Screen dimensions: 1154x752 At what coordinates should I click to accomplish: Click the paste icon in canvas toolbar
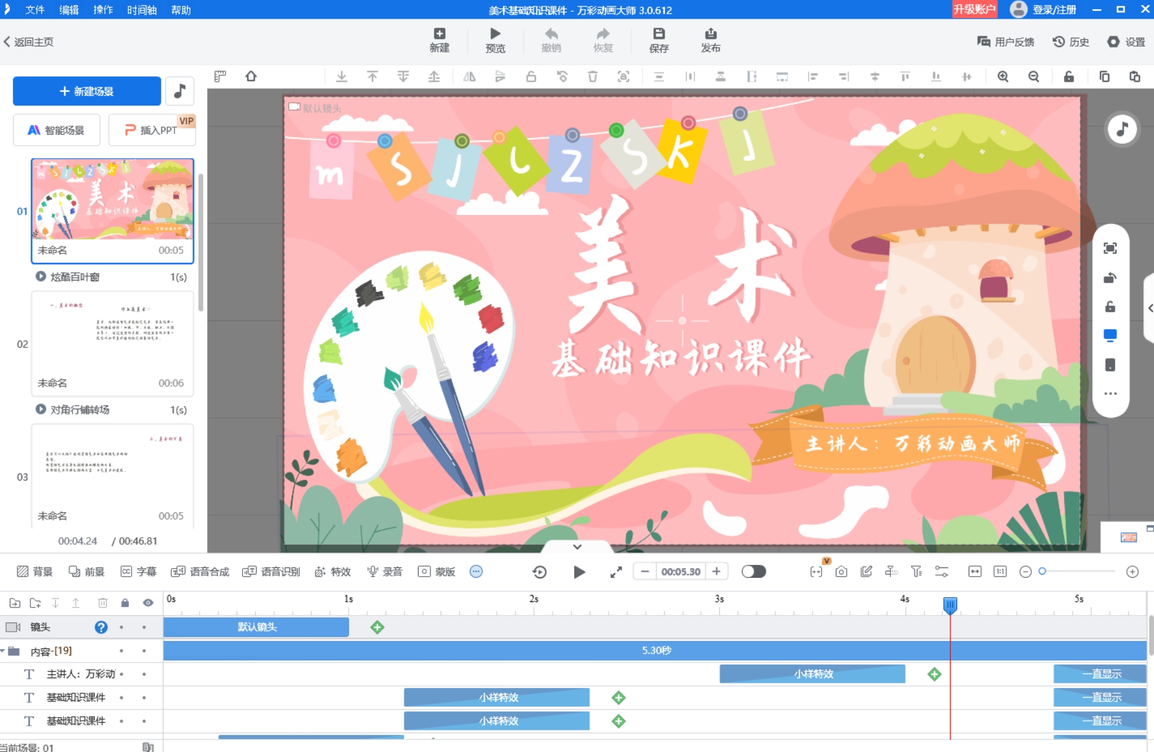[1135, 76]
